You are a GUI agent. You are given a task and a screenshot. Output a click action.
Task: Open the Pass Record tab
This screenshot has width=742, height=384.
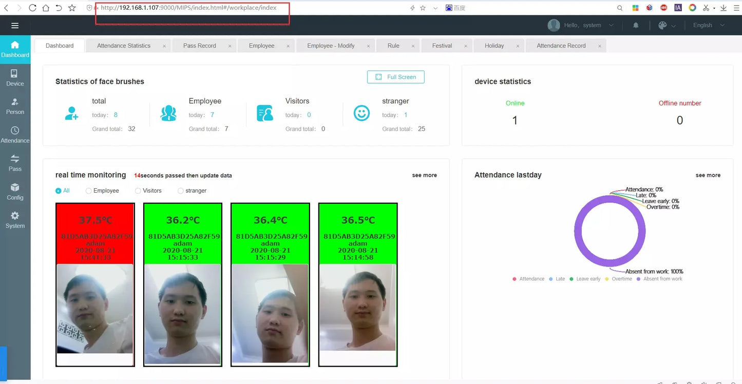tap(200, 45)
